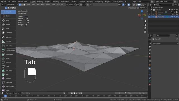Open the Tool properties tab
The width and height of the screenshot is (179, 101).
click(x=150, y=40)
